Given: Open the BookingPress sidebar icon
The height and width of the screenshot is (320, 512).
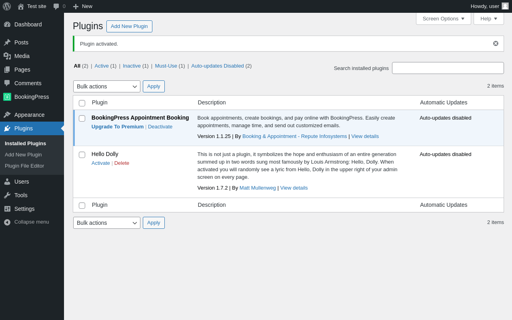Looking at the screenshot, I should coord(7,97).
